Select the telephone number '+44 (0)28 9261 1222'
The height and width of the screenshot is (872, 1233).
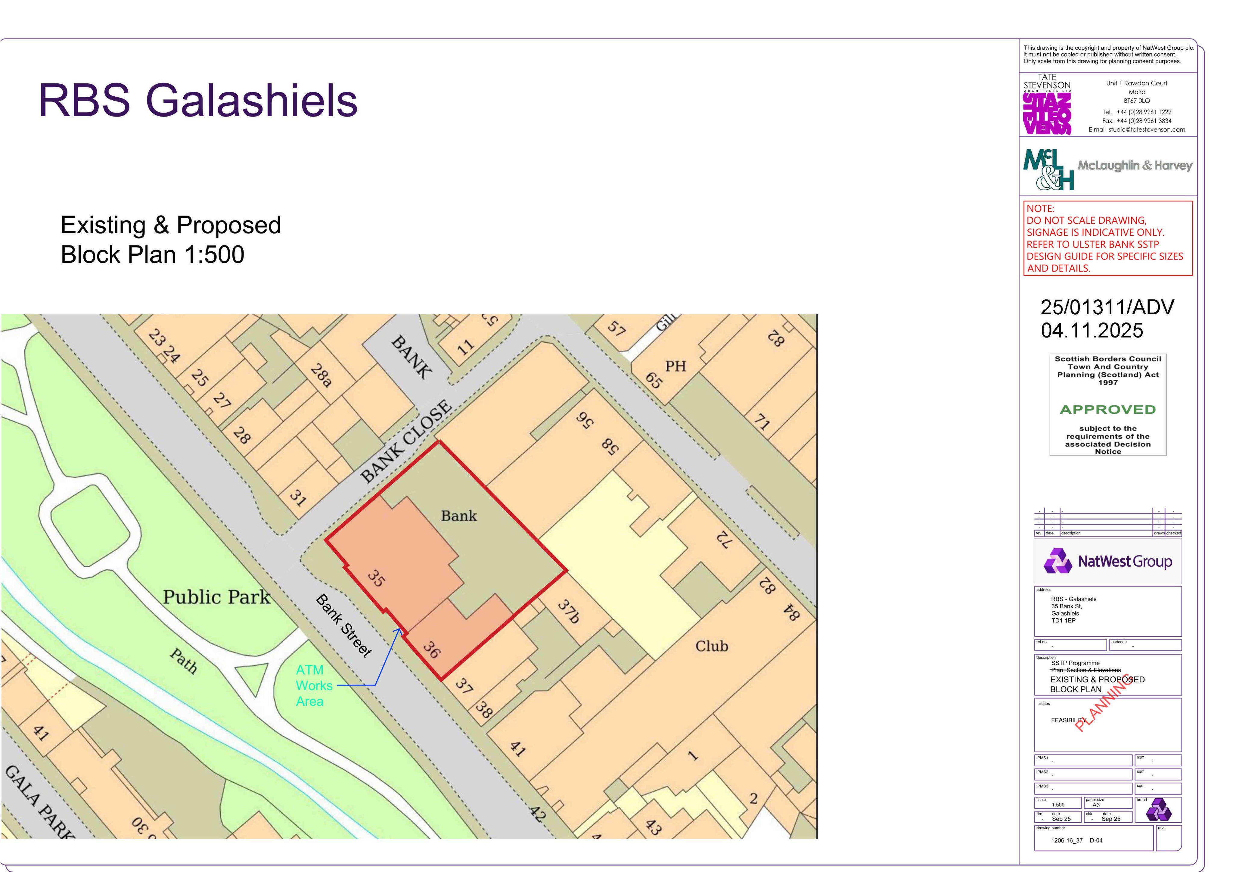pos(1144,112)
